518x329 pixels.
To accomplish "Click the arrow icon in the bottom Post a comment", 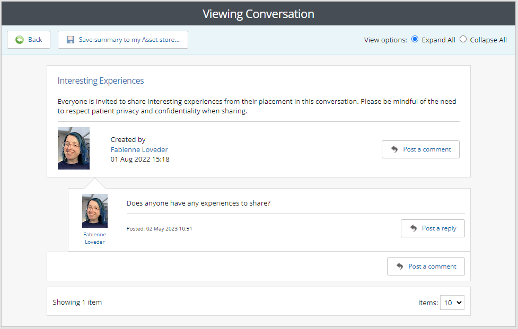I will (x=400, y=266).
